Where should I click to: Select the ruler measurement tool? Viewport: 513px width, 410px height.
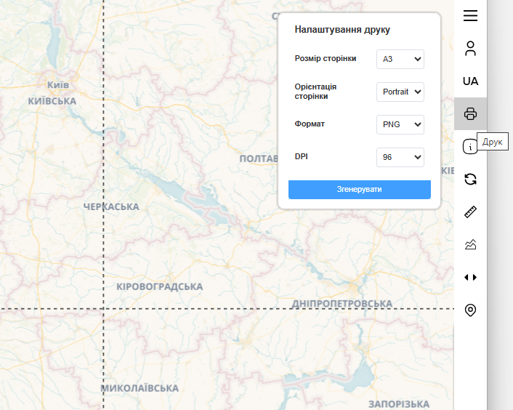point(470,212)
